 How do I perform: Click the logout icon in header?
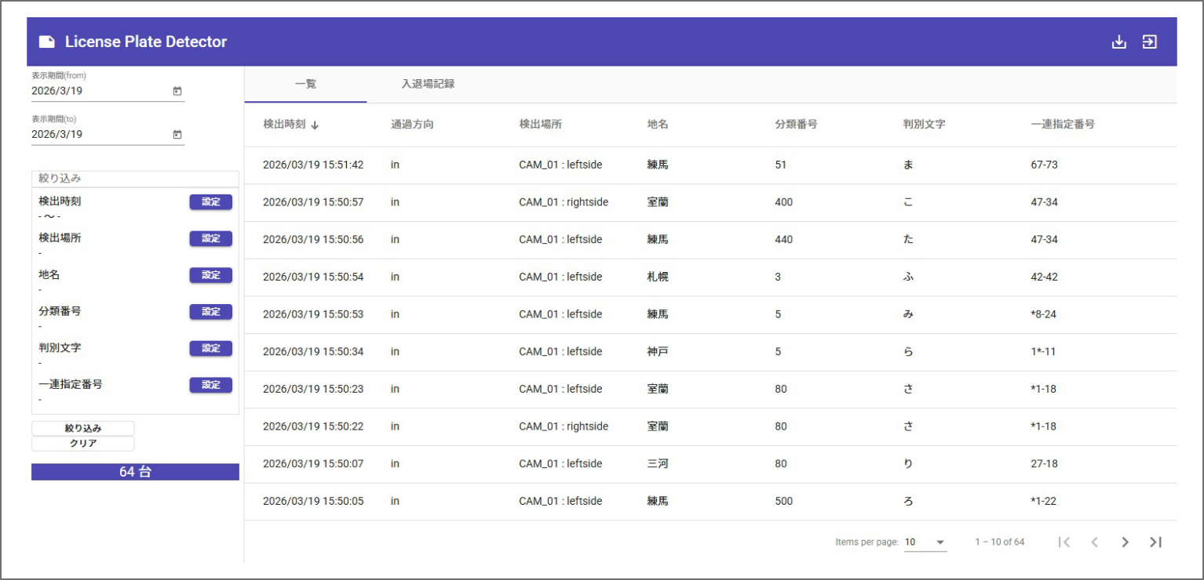(x=1149, y=42)
